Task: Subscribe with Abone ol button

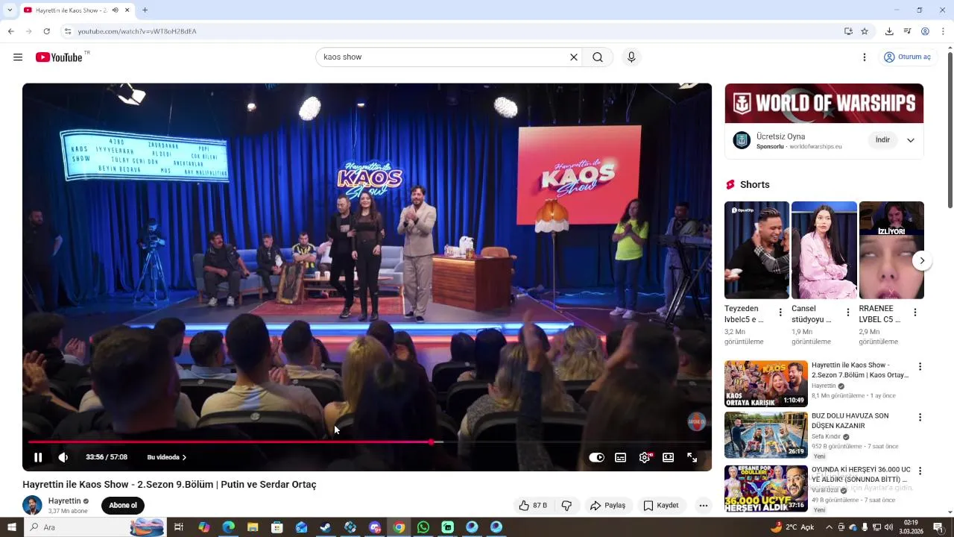Action: point(123,506)
